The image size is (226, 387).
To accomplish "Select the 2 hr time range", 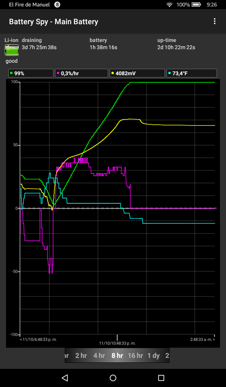I will [81, 356].
